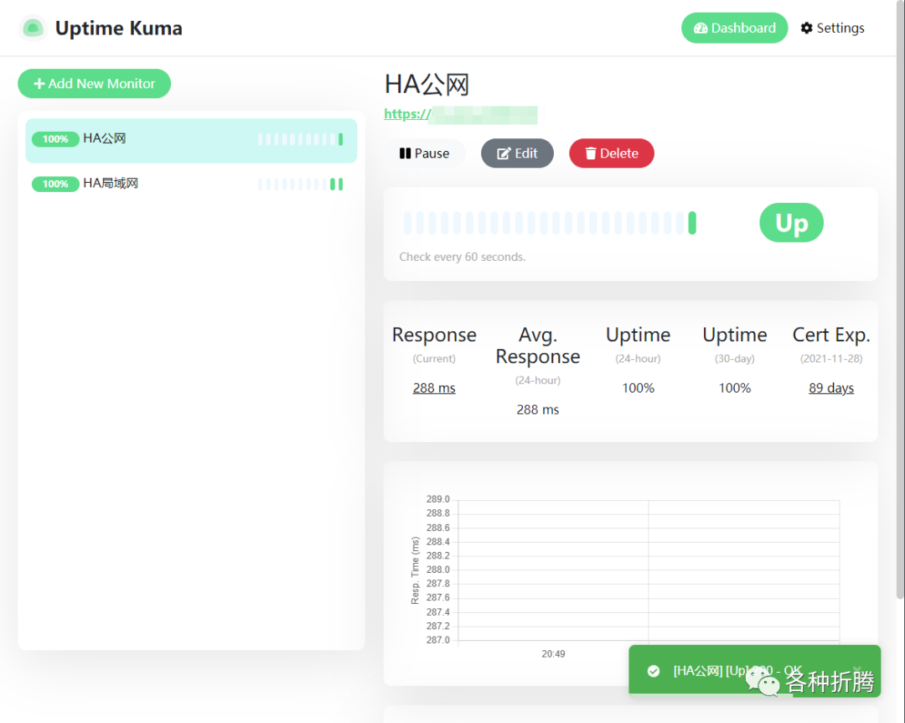Click the Uptime Kuma logo icon

pos(33,28)
